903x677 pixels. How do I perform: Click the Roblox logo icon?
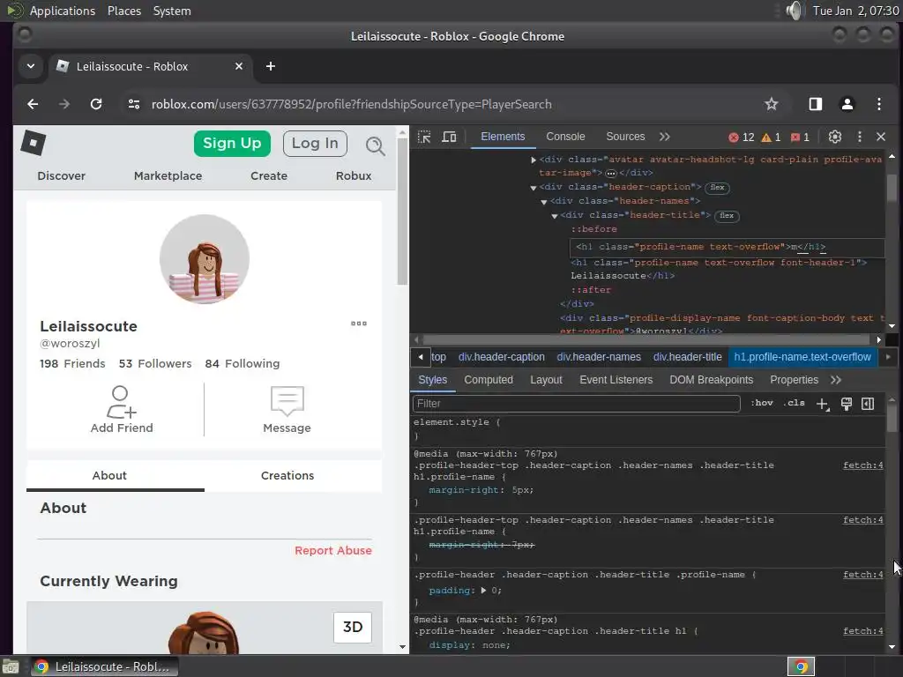click(x=34, y=143)
